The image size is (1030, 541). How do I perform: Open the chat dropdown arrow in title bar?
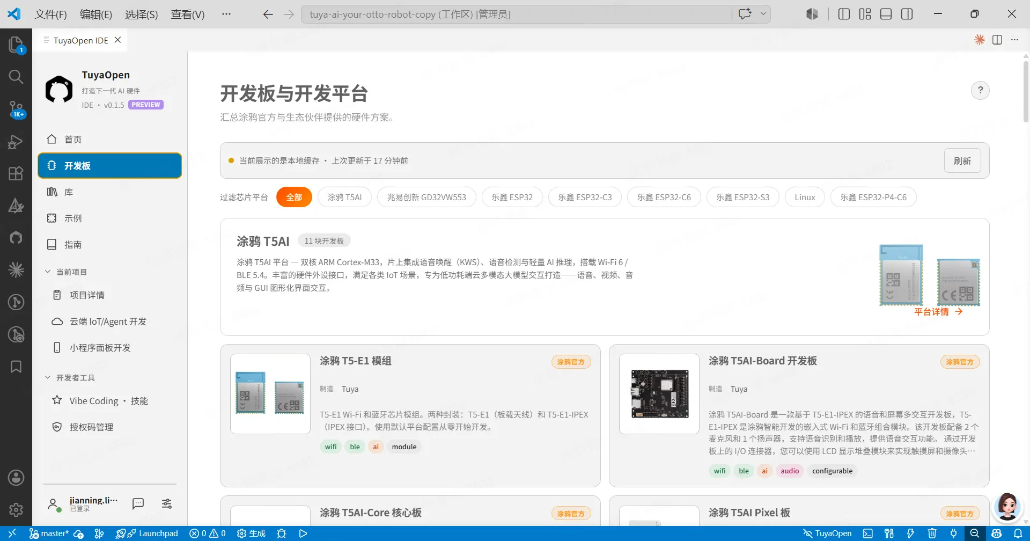point(763,14)
